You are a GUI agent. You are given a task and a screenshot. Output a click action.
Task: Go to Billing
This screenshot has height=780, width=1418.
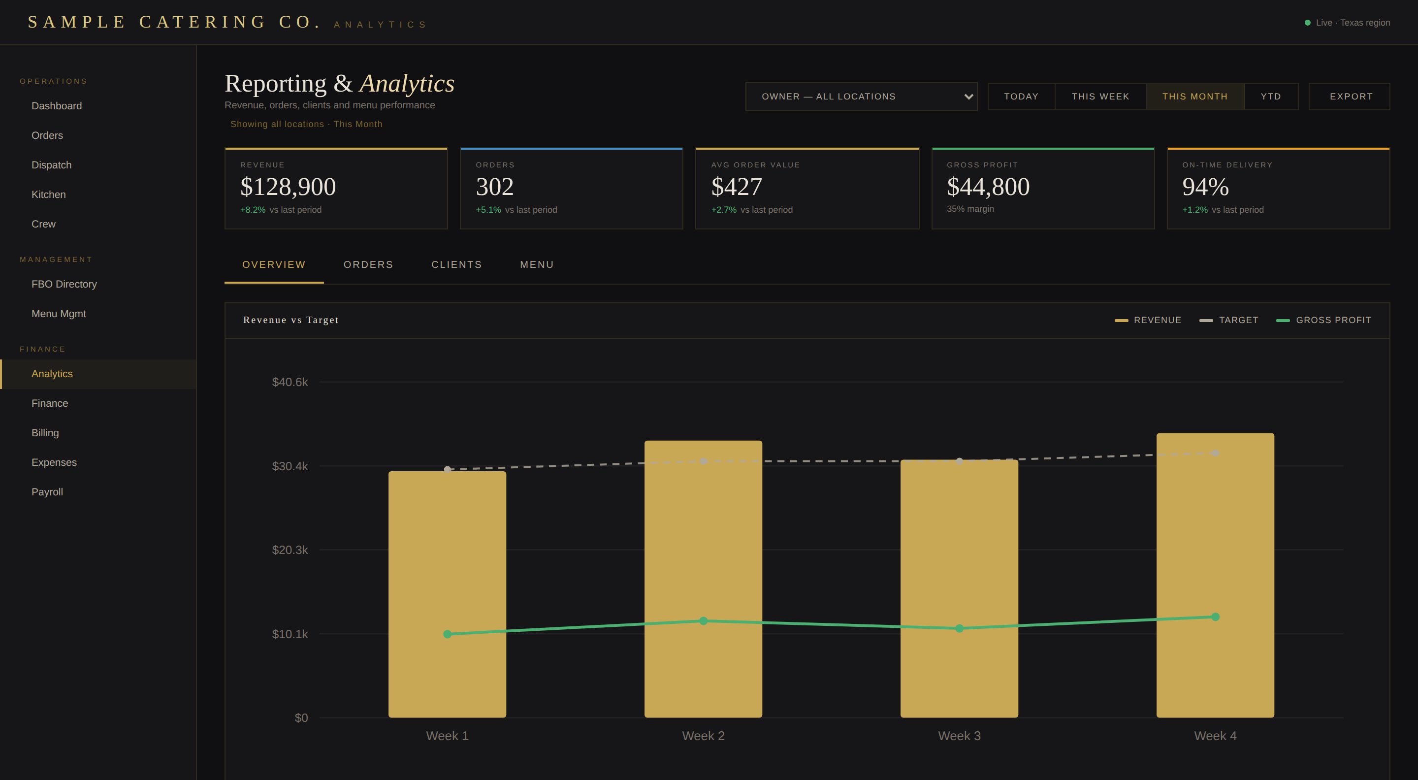[x=98, y=433]
